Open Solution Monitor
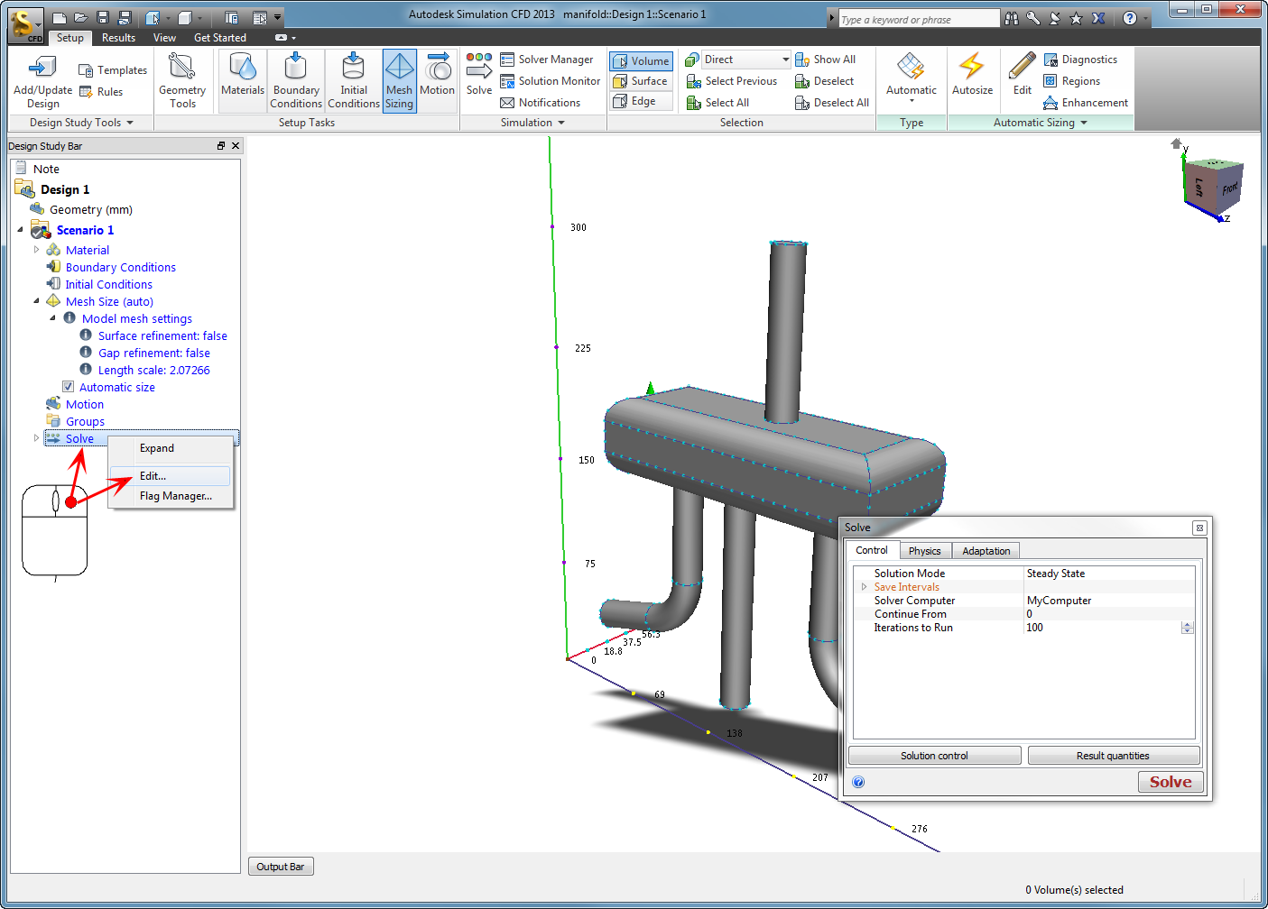The image size is (1268, 909). 551,81
